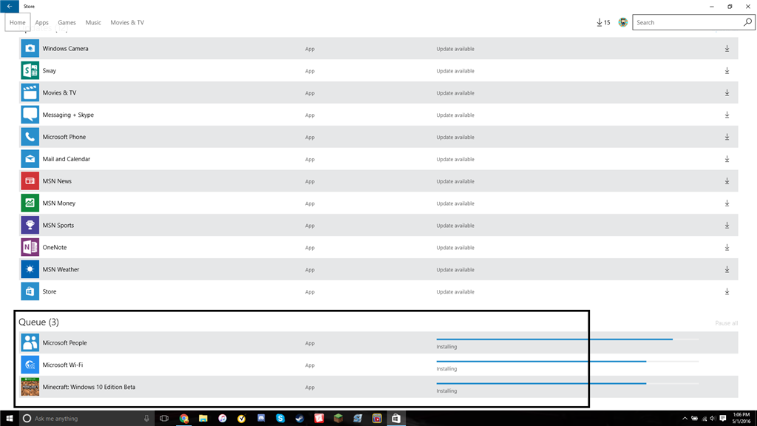Switch to the Movies & TV tab
757x426 pixels.
(x=127, y=22)
